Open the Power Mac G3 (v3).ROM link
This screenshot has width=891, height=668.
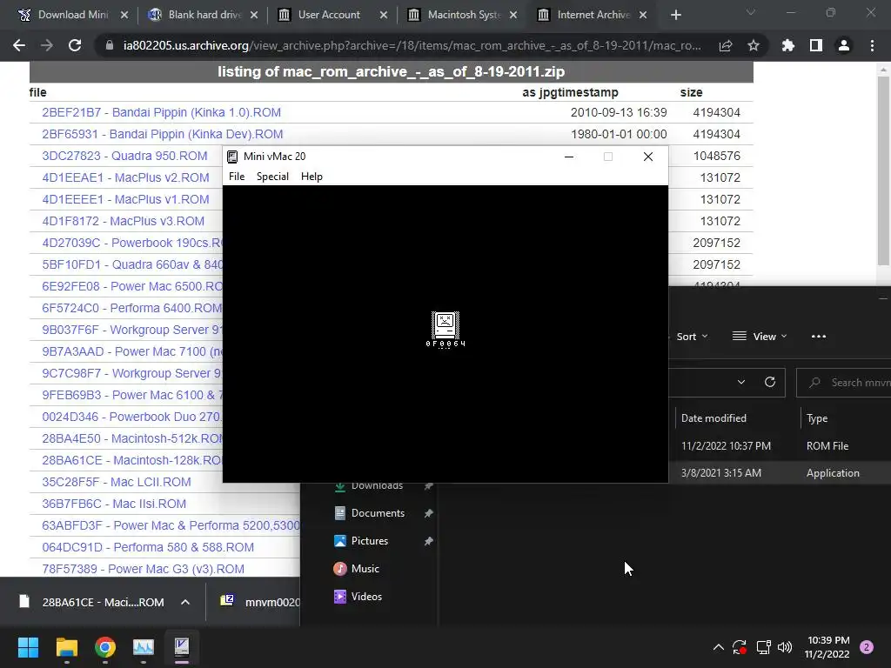pyautogui.click(x=144, y=569)
